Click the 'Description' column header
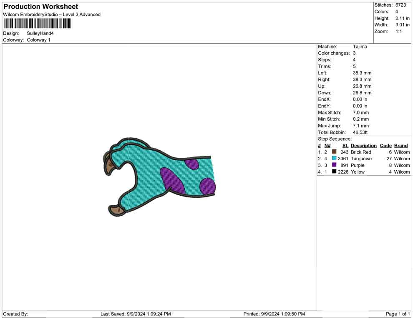 [x=363, y=146]
